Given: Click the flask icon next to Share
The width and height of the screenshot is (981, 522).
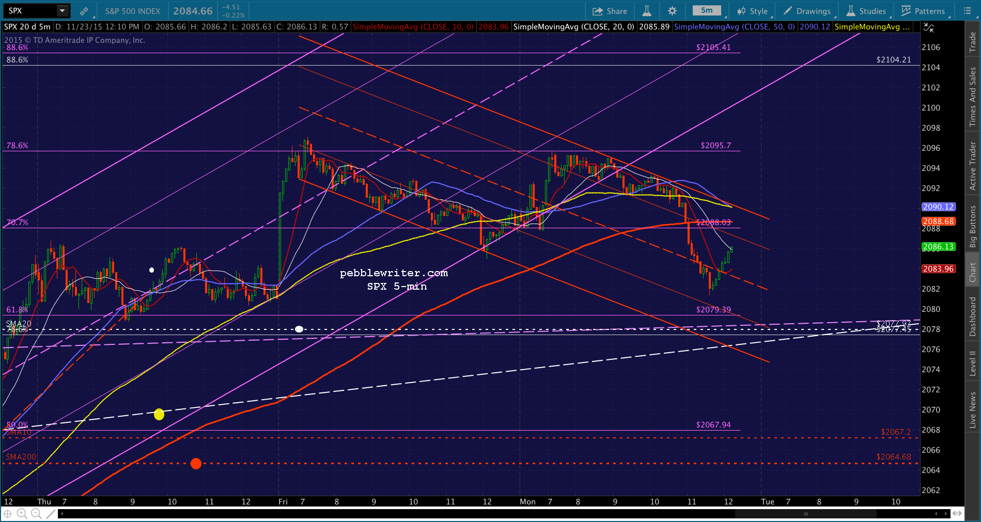Looking at the screenshot, I should coord(647,11).
